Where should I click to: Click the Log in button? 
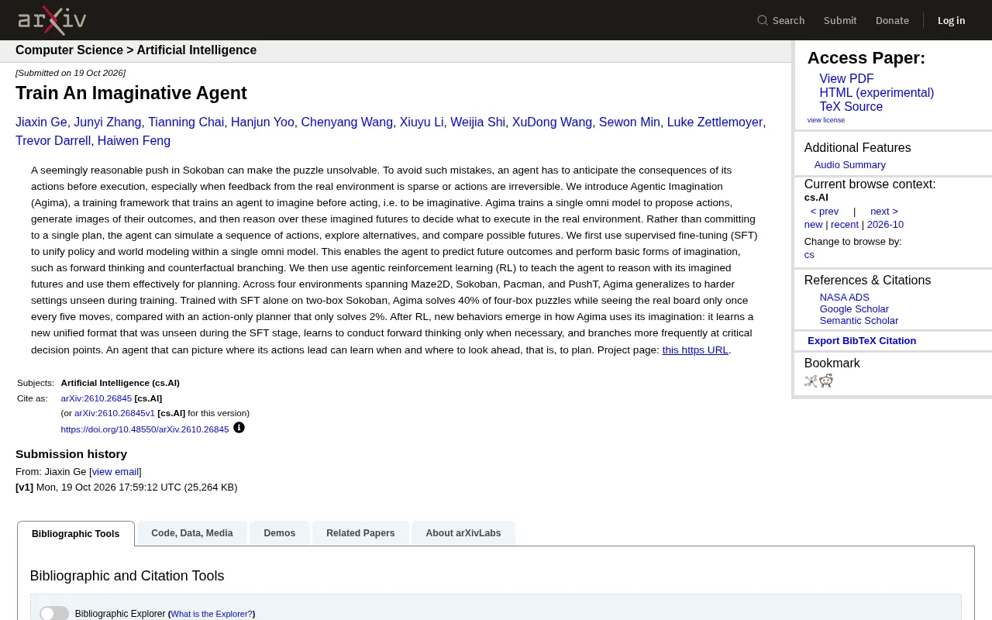coord(951,20)
